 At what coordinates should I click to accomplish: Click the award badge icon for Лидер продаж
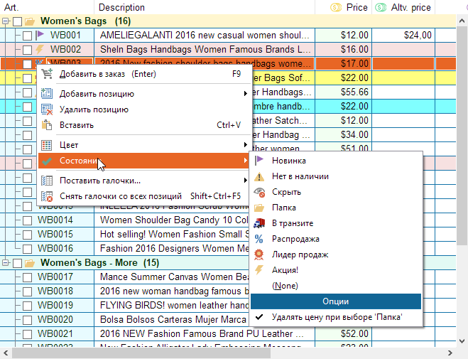259,254
